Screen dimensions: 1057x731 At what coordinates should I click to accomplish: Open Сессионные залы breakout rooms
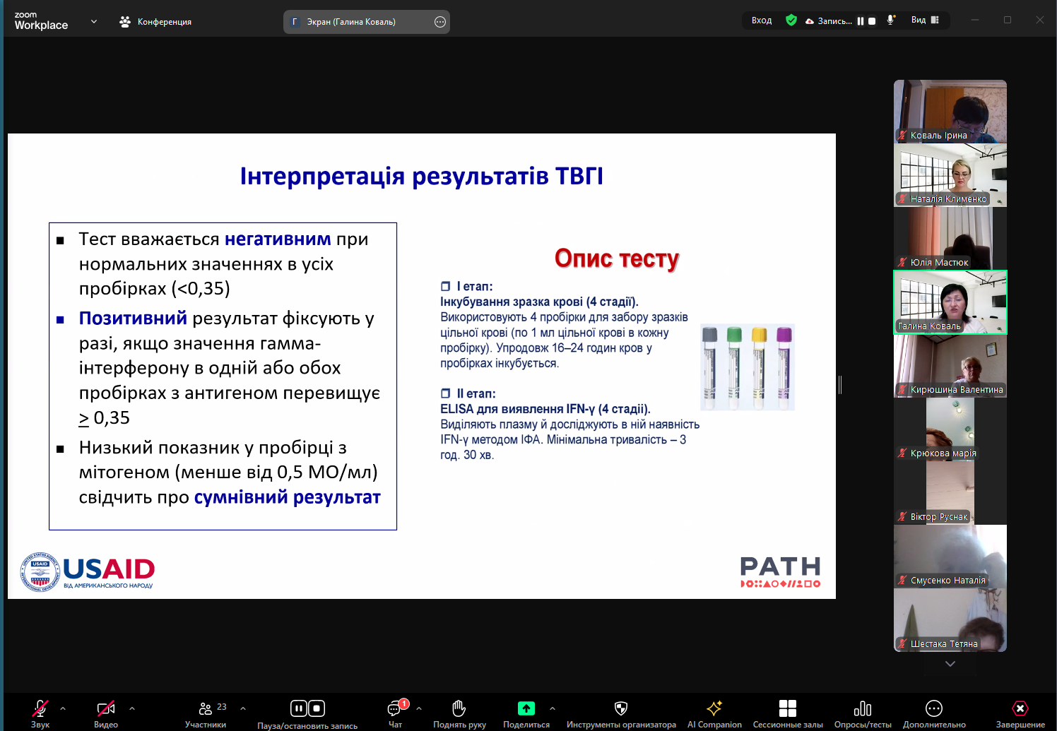[787, 709]
